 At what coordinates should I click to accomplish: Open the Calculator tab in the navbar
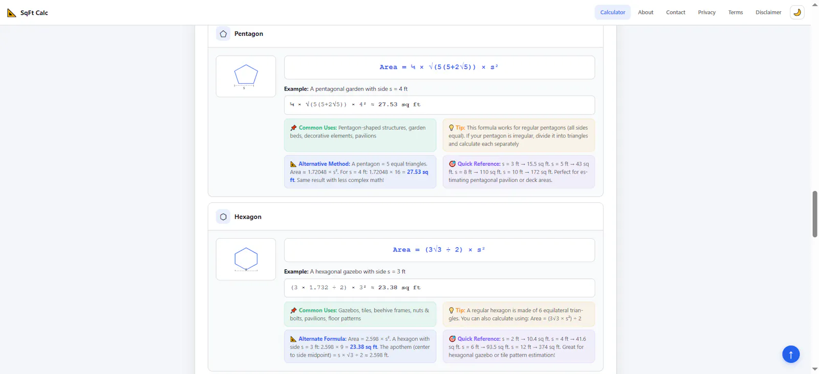click(613, 12)
